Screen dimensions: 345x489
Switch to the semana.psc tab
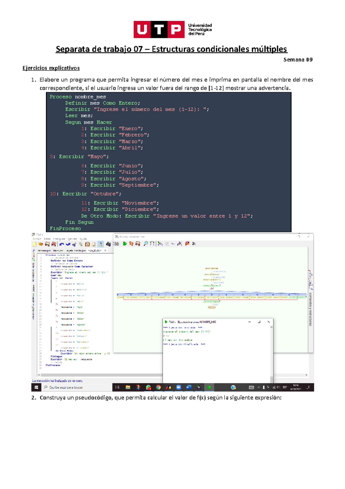point(44,251)
